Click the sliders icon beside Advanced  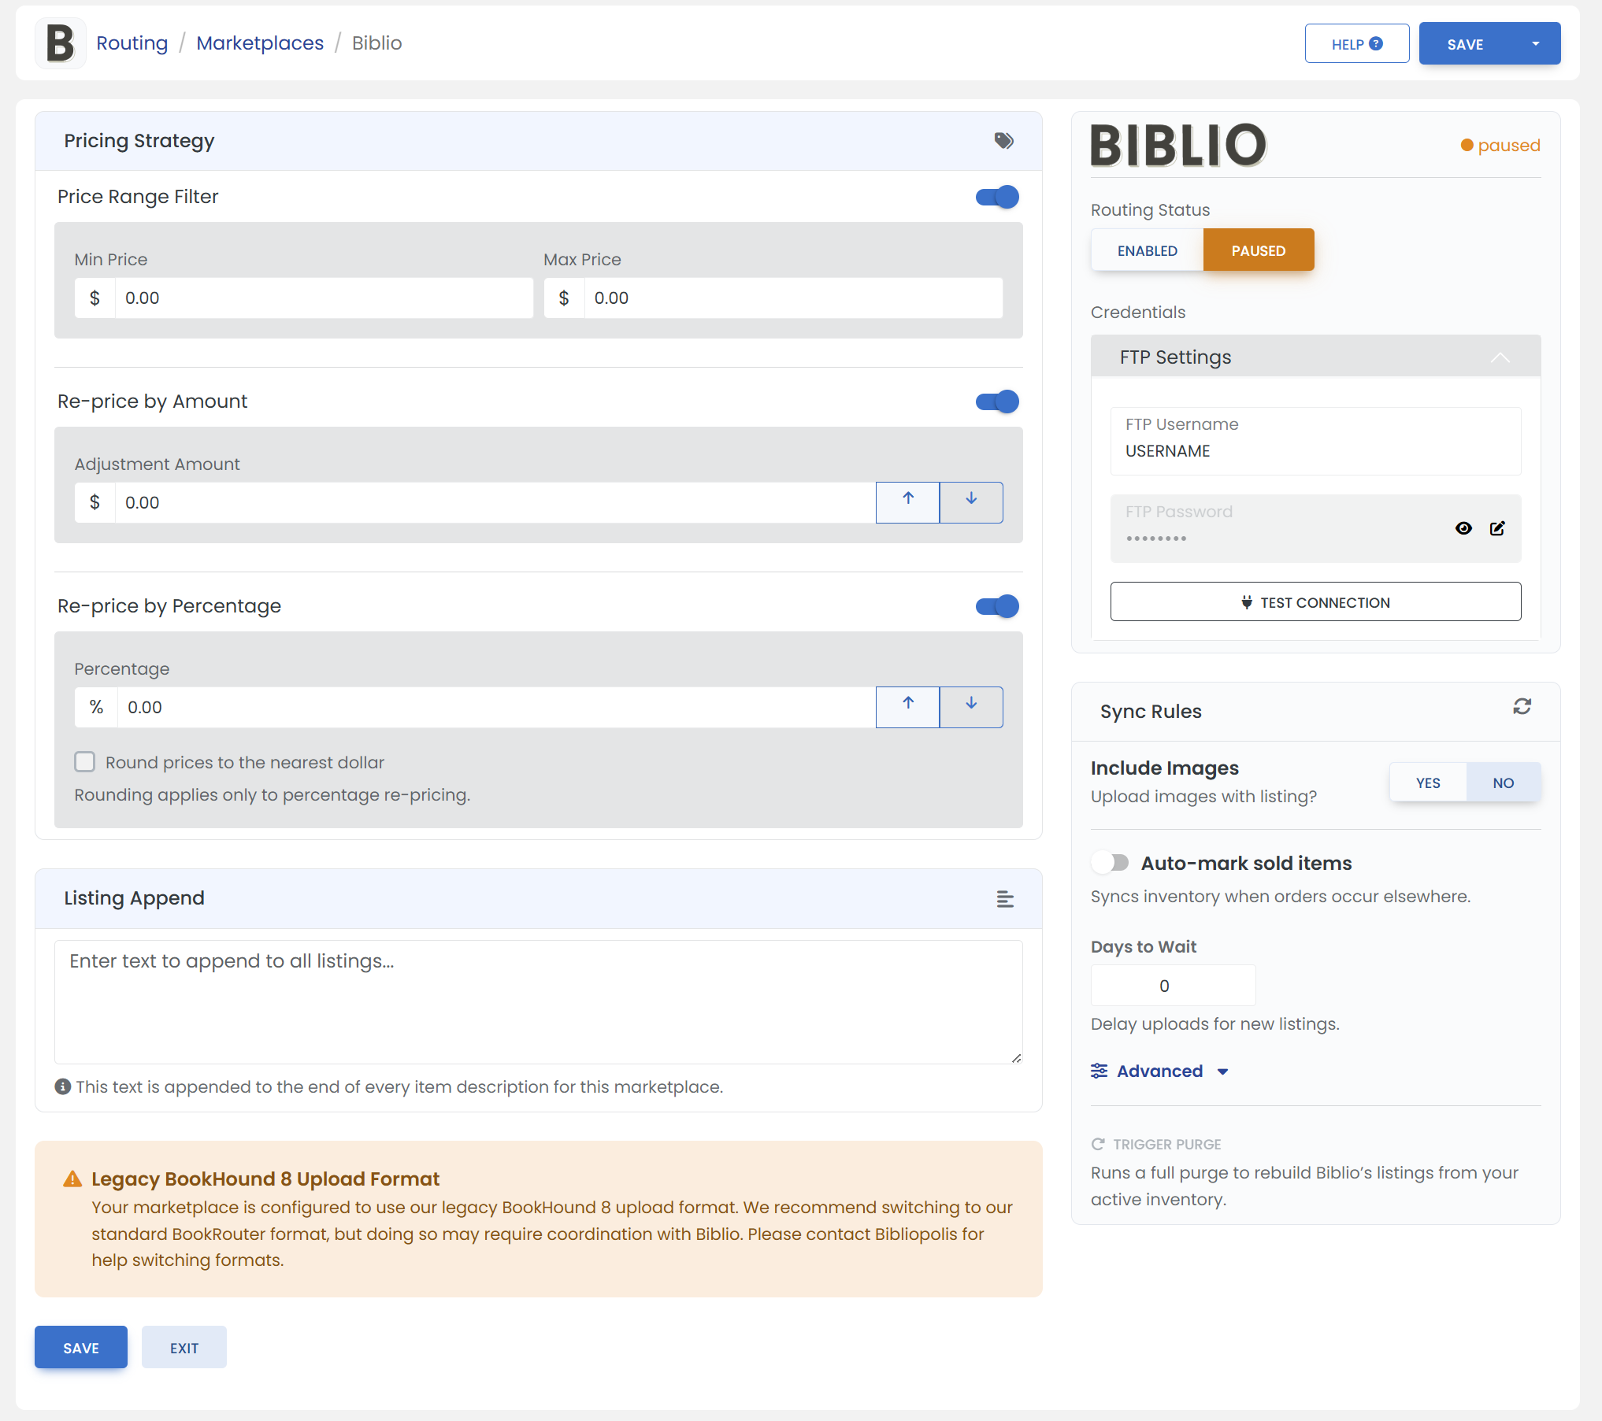click(1099, 1071)
